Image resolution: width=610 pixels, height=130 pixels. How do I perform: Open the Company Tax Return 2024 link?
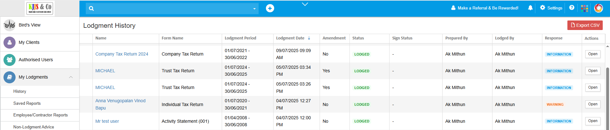point(122,54)
